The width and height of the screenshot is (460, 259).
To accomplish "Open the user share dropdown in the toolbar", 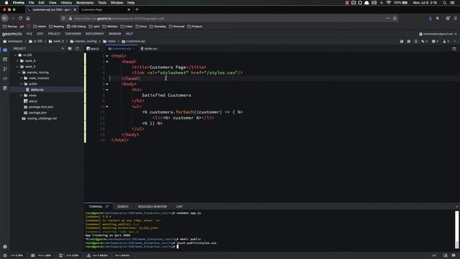I will coord(446,42).
